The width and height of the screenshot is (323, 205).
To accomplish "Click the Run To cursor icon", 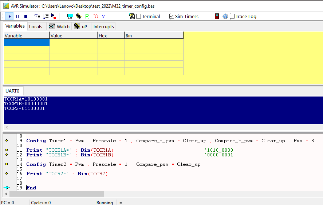I will [x=54, y=16].
